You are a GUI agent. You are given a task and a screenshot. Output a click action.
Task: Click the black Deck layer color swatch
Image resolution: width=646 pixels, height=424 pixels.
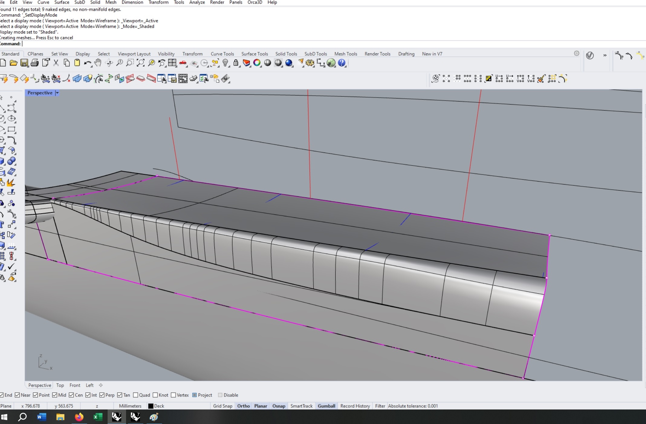tap(151, 406)
